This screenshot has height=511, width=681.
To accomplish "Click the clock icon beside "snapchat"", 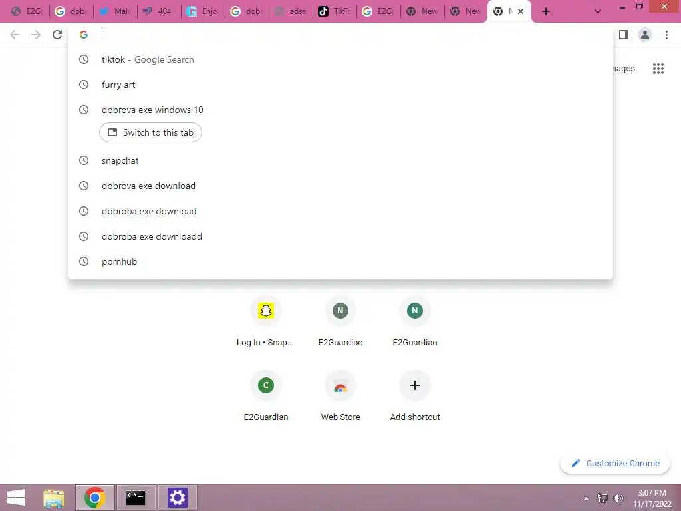I will pyautogui.click(x=84, y=161).
